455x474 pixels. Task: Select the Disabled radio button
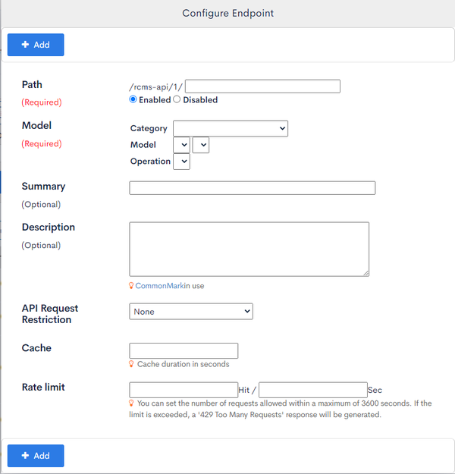coord(177,99)
